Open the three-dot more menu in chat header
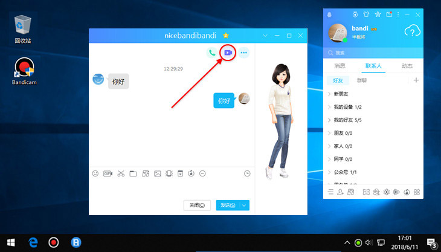The width and height of the screenshot is (441, 252). pos(244,53)
